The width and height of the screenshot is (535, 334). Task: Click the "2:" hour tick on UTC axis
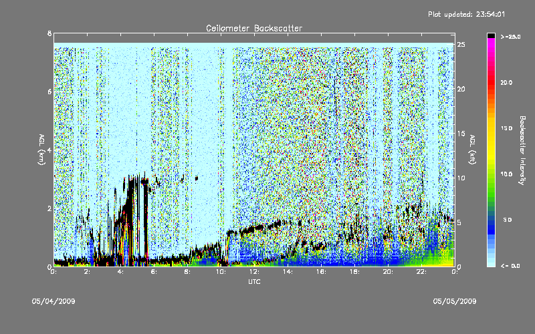pos(87,272)
